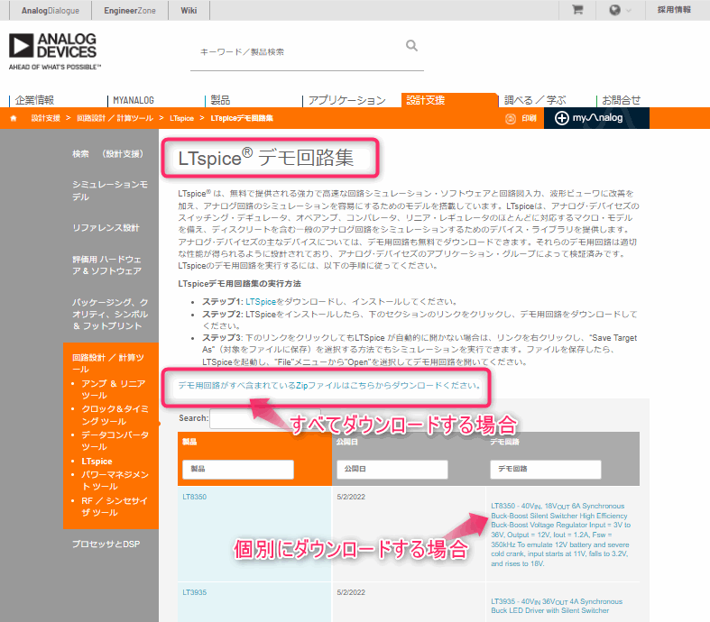The width and height of the screenshot is (710, 622).
Task: Sort by 製品 column header
Action: point(189,442)
